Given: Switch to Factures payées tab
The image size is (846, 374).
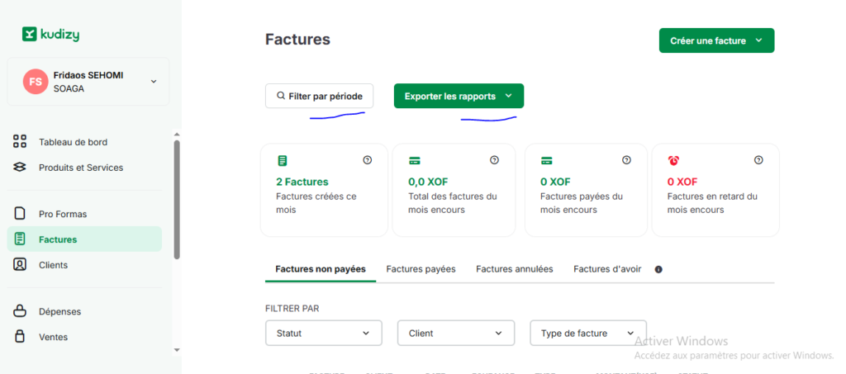Looking at the screenshot, I should tap(421, 269).
